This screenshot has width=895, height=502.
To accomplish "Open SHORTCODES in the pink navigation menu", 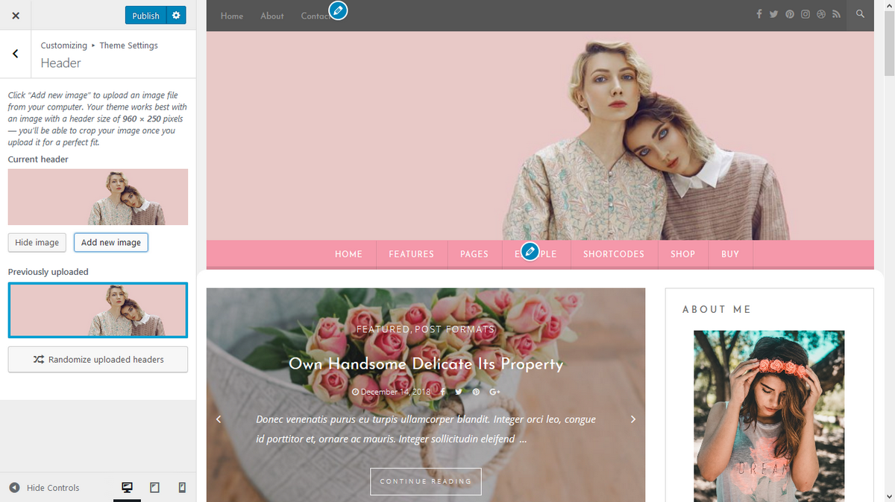I will [614, 254].
